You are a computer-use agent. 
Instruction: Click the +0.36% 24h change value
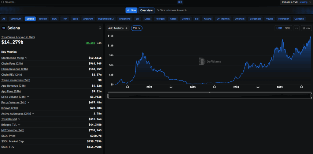90,43
